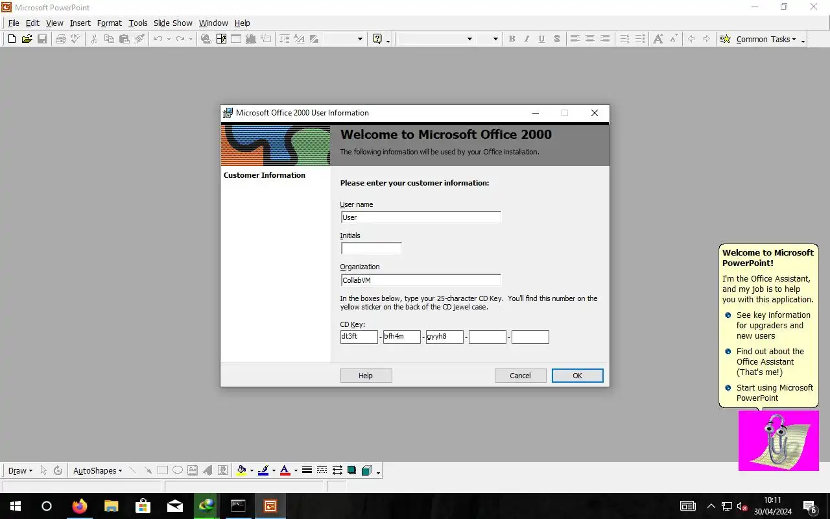Open the Insert menu

click(80, 23)
